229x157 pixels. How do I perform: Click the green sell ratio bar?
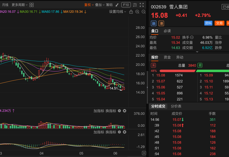click(212, 71)
